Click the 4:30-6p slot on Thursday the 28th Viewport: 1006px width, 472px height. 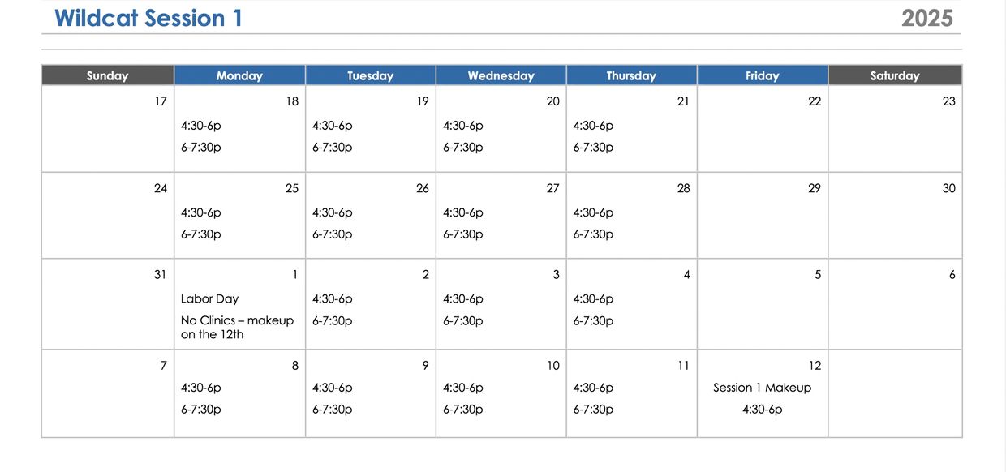point(593,212)
